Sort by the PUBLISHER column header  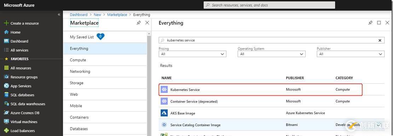295,78
